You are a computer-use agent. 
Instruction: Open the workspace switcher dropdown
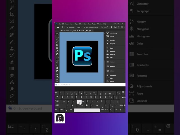point(122,27)
